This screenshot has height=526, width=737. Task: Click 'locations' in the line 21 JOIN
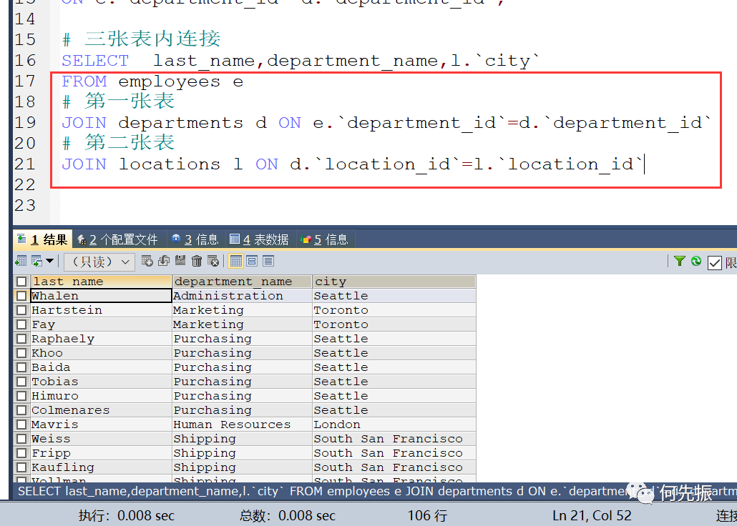pyautogui.click(x=169, y=164)
